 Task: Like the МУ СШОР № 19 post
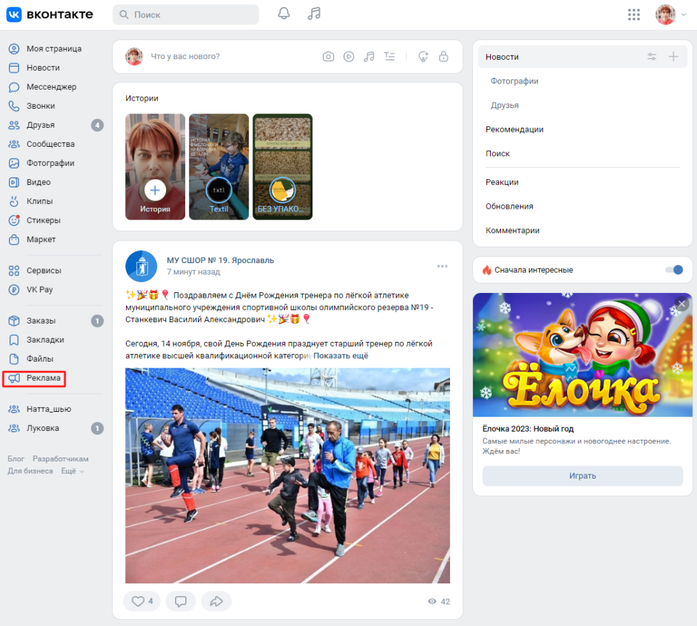tap(142, 602)
